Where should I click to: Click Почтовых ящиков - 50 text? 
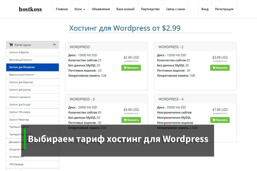(85, 123)
